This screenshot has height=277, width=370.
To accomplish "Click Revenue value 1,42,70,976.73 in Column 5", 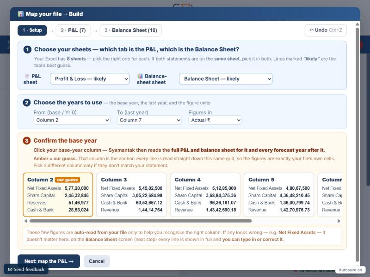I will click(295, 210).
